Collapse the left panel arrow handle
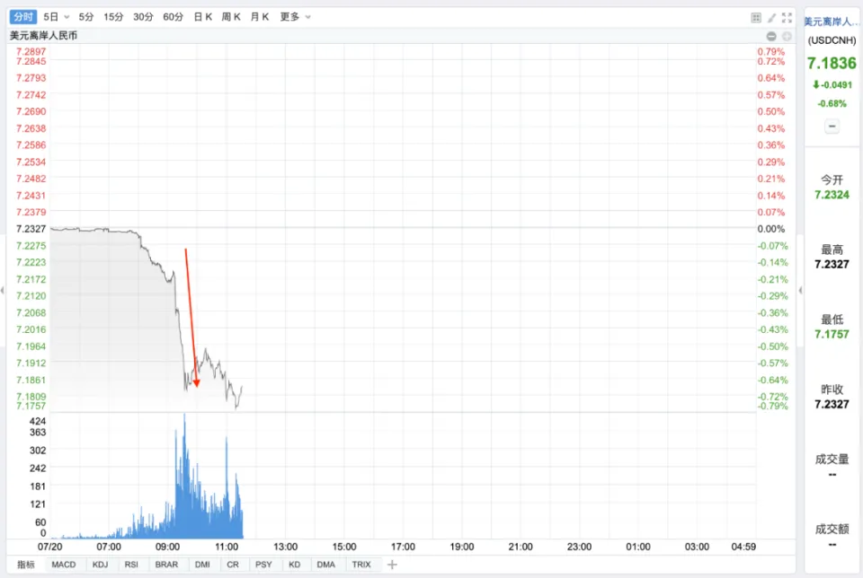 coord(3,290)
